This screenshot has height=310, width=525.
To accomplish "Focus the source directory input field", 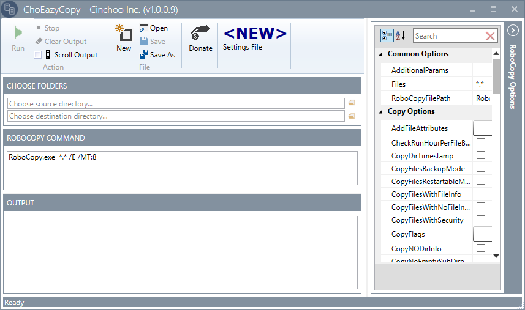I will coord(176,103).
